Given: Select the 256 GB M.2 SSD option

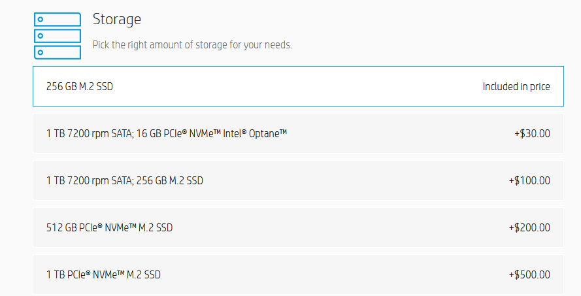Looking at the screenshot, I should click(x=298, y=86).
